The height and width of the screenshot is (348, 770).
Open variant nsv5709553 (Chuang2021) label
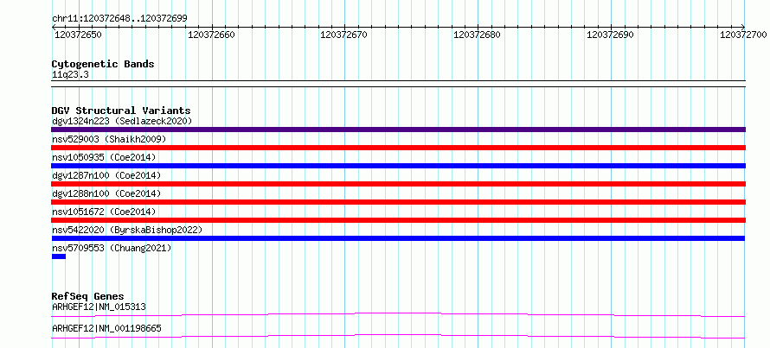point(112,248)
